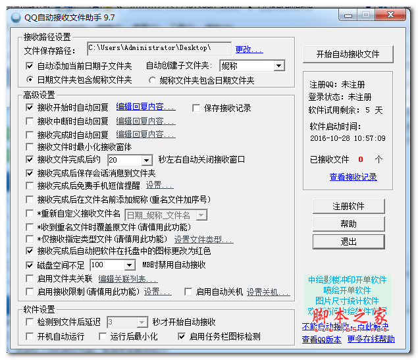Open 设置... link for 接收限制
418x360 pixels.
(x=158, y=292)
